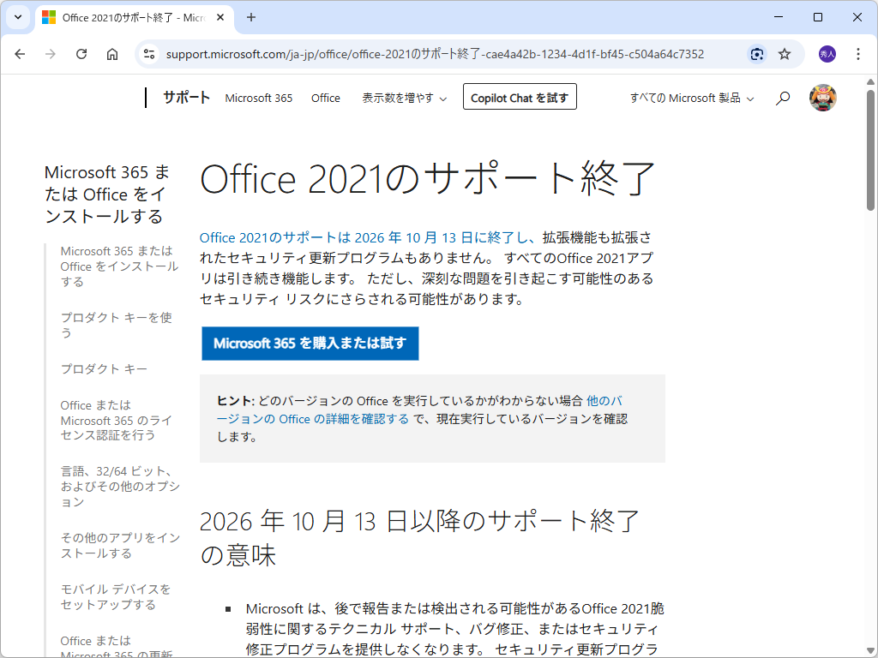Screen dimensions: 878x658
Task: Go to homepage via the home icon
Action: click(112, 53)
